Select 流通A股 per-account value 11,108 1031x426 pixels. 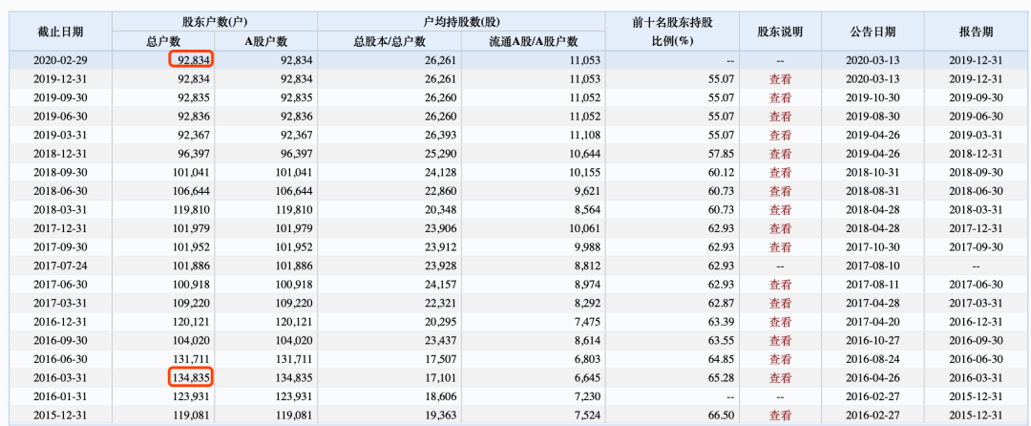coord(583,136)
